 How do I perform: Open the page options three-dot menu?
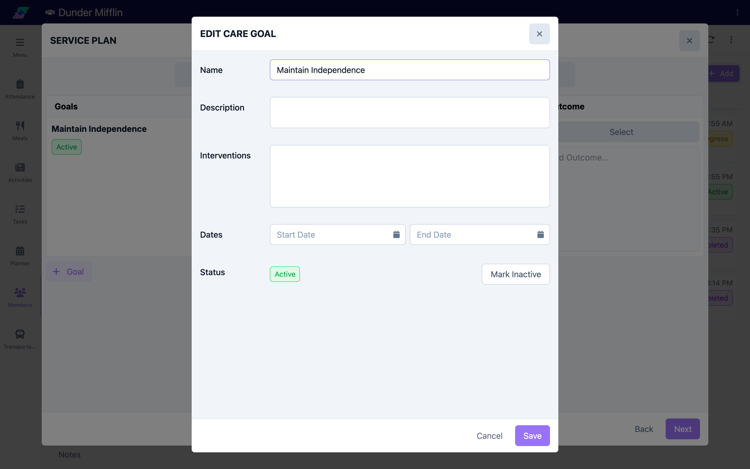731,40
